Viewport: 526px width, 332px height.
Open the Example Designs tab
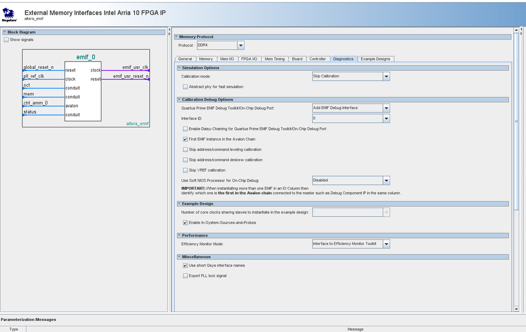[x=375, y=59]
